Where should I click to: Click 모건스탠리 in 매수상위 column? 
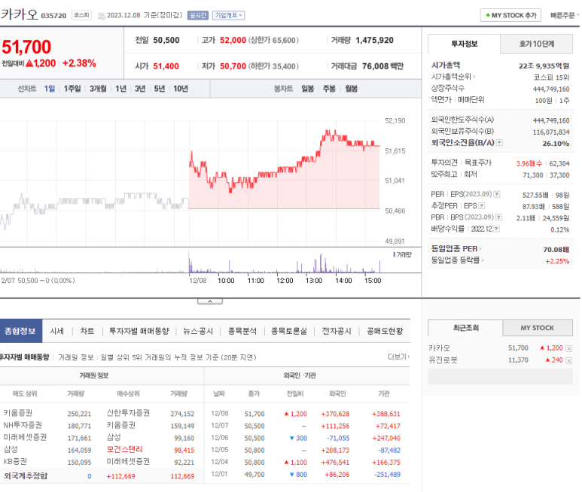pyautogui.click(x=125, y=449)
